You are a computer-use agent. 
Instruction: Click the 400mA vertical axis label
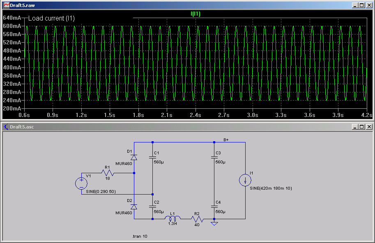tap(12, 67)
